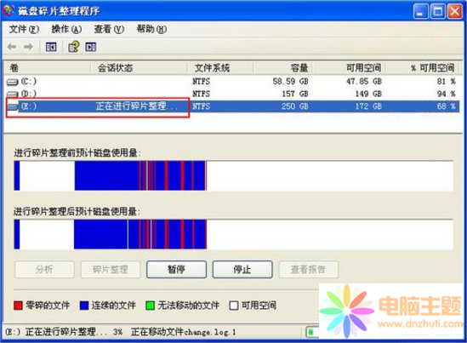Click the forward arrow toolbar icon
467x343 pixels.
tap(28, 47)
